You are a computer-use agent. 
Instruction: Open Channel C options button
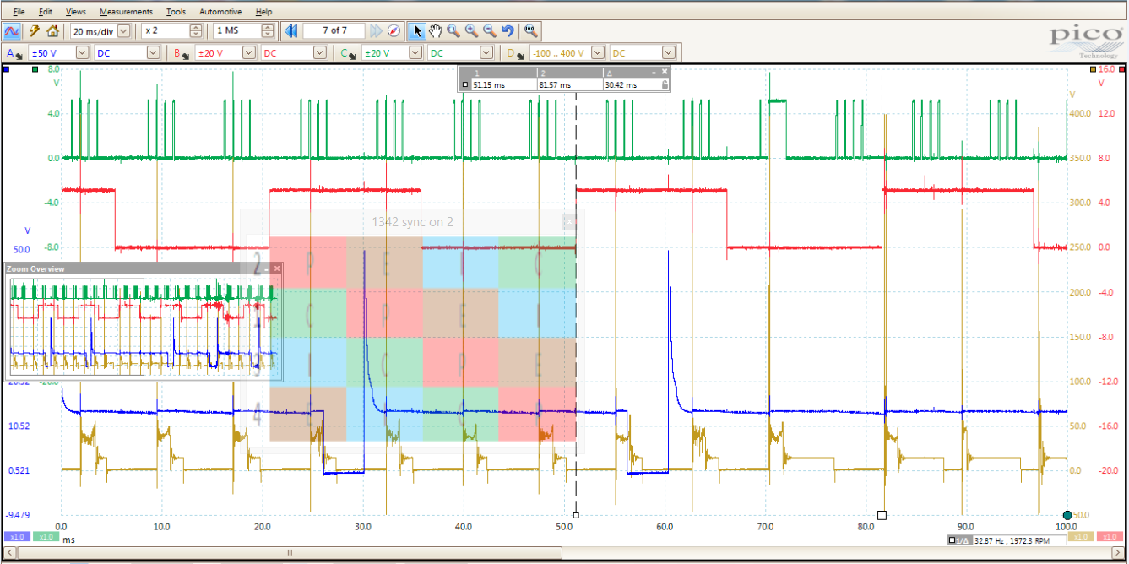click(348, 53)
